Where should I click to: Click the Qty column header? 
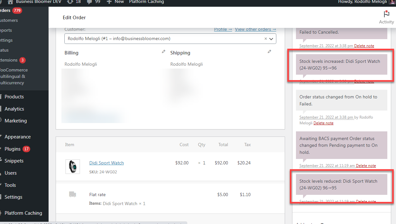click(x=202, y=145)
